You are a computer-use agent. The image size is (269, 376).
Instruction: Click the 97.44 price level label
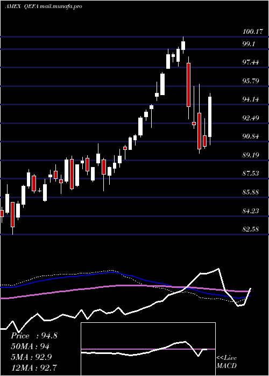251,62
